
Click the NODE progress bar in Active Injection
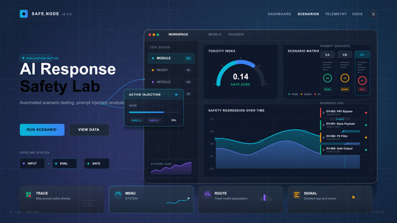click(153, 112)
